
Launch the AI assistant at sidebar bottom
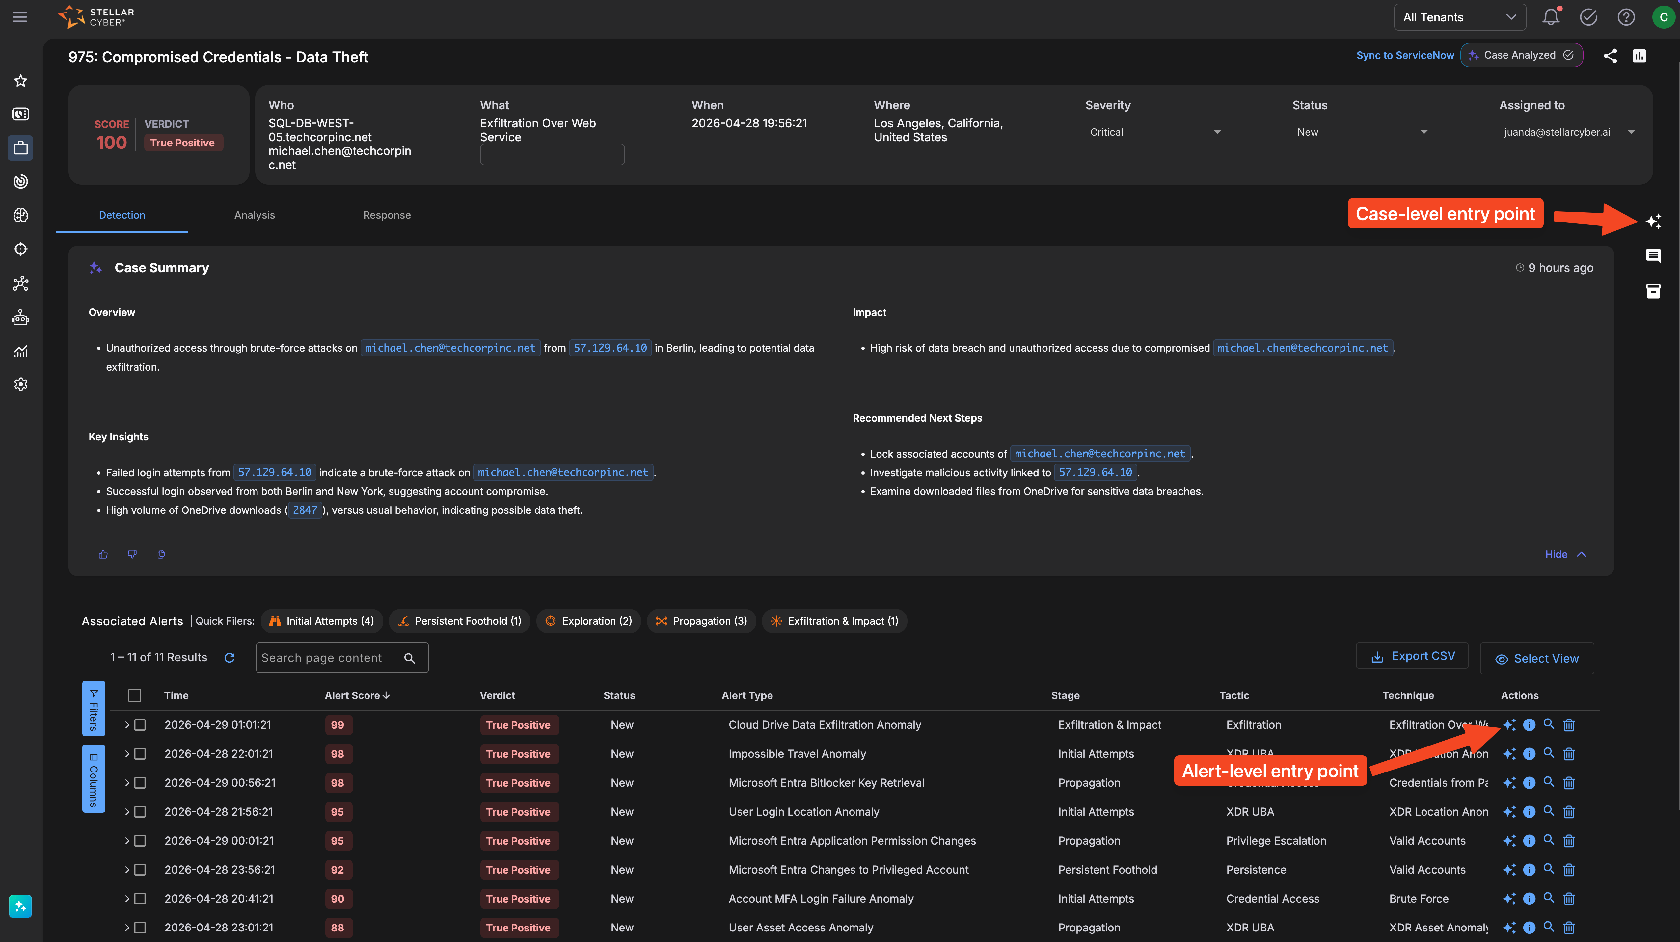pyautogui.click(x=21, y=905)
